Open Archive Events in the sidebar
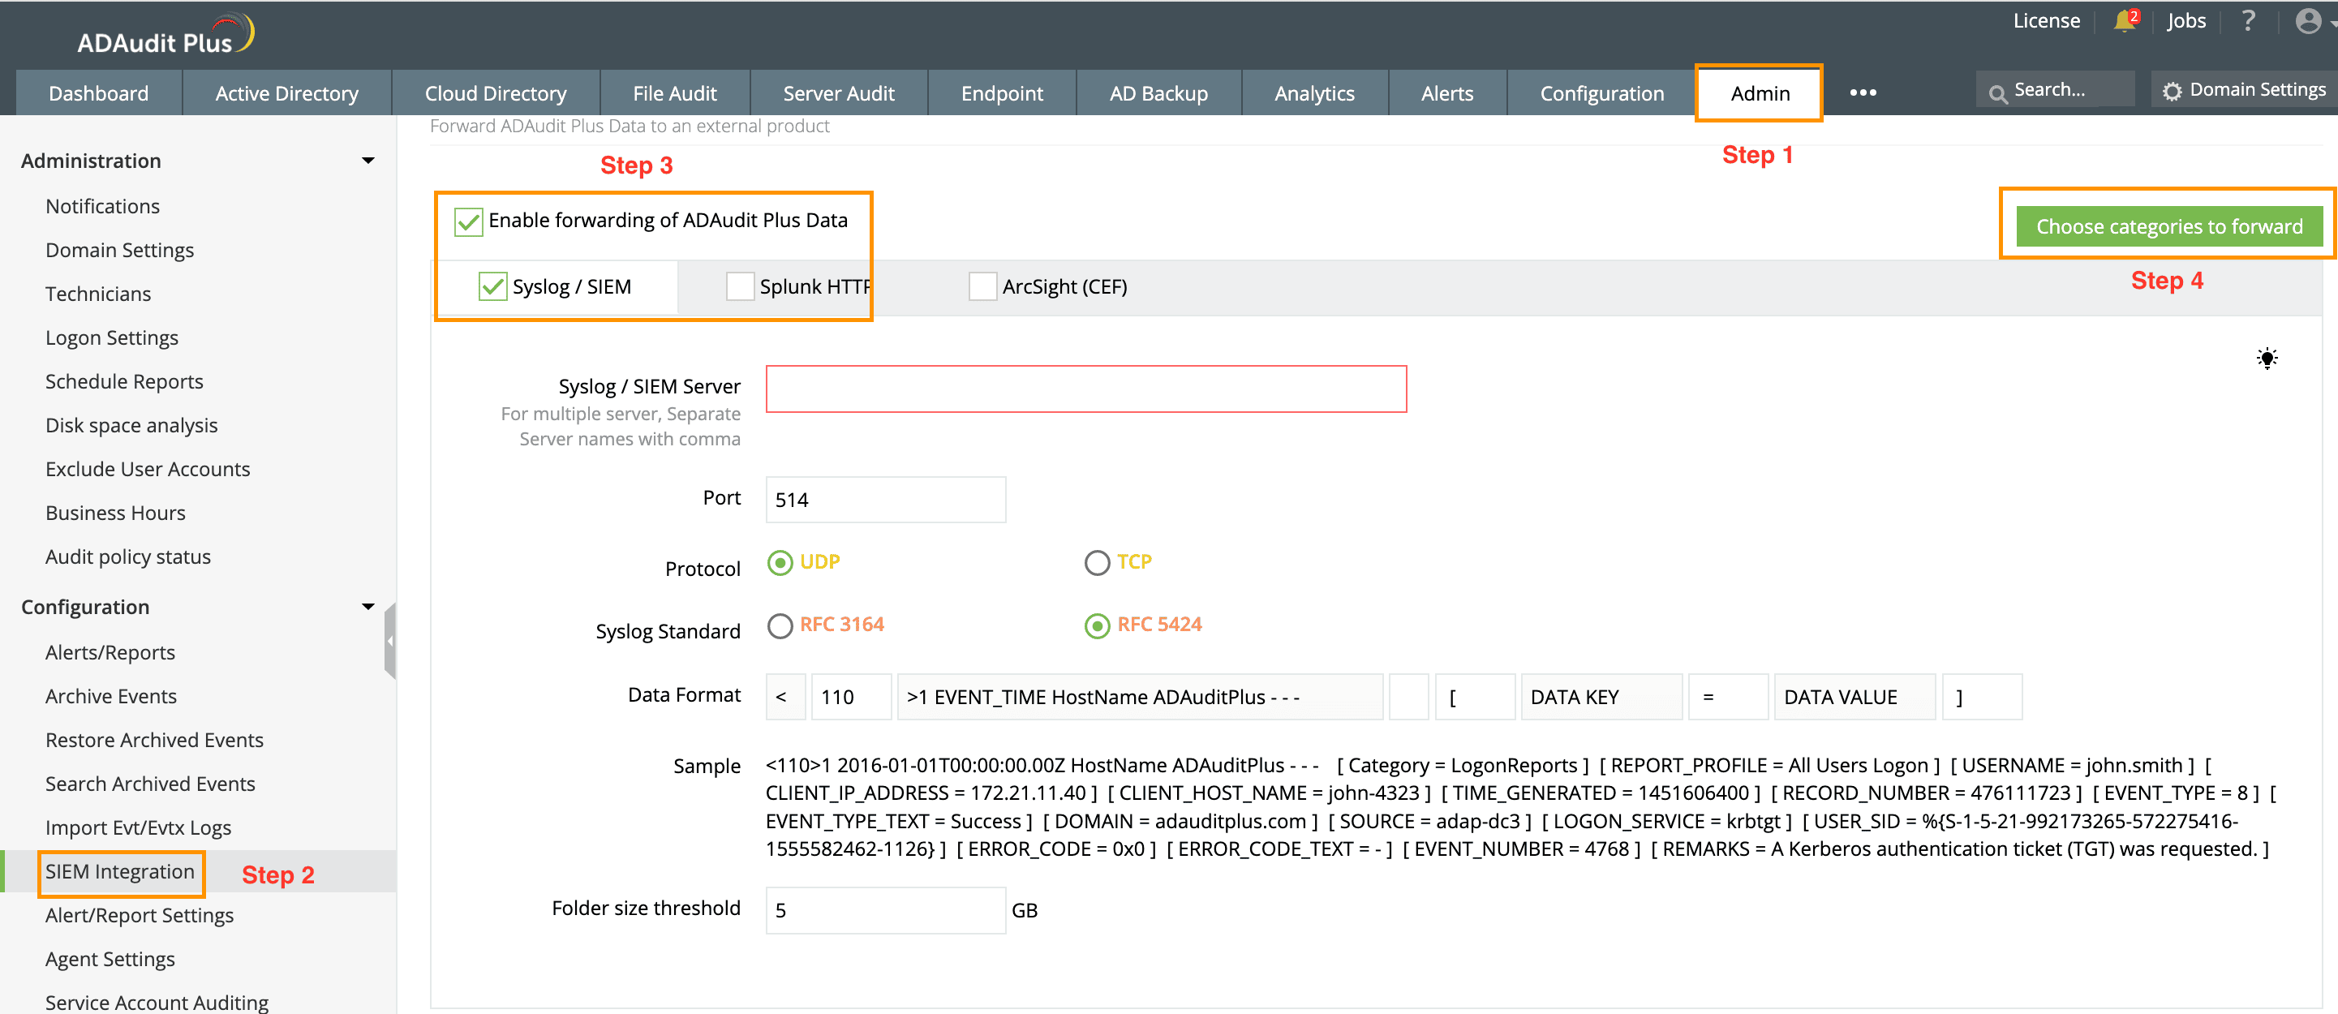Viewport: 2338px width, 1014px height. coord(110,696)
